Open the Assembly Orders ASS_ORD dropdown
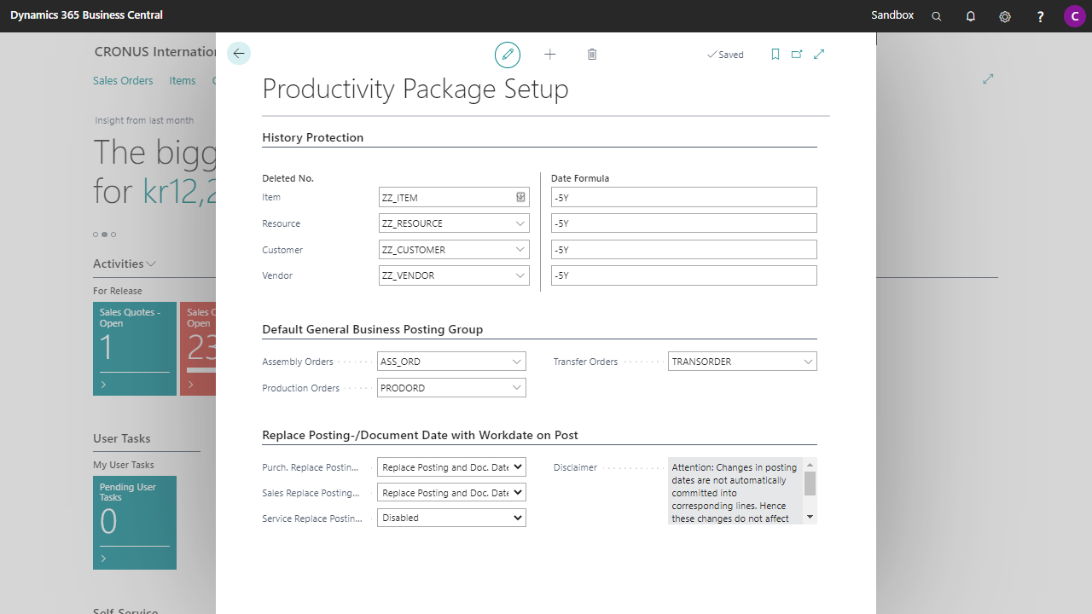The height and width of the screenshot is (614, 1092). click(x=517, y=362)
